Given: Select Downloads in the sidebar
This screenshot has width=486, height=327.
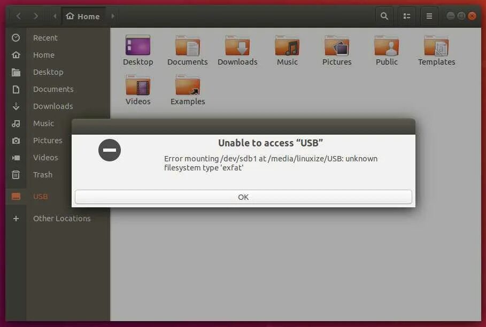Looking at the screenshot, I should tap(58, 106).
